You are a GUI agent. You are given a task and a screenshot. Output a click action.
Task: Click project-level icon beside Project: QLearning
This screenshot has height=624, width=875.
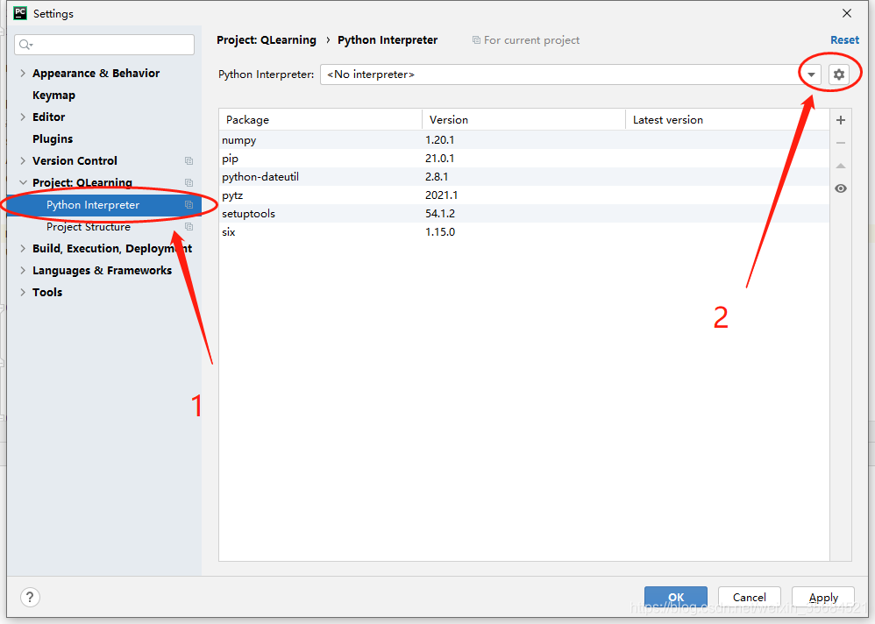tap(189, 182)
